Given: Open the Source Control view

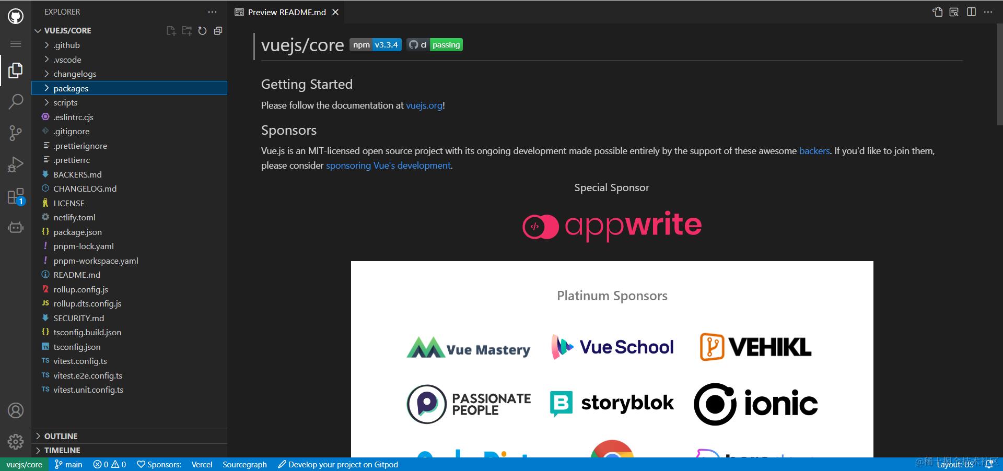Looking at the screenshot, I should click(15, 133).
